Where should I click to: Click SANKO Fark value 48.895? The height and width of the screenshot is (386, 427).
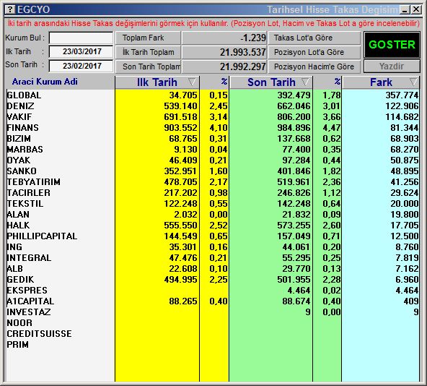point(405,171)
